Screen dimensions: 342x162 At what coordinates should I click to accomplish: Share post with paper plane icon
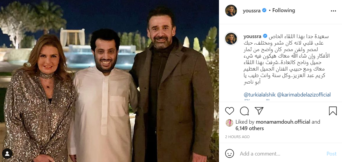(259, 111)
